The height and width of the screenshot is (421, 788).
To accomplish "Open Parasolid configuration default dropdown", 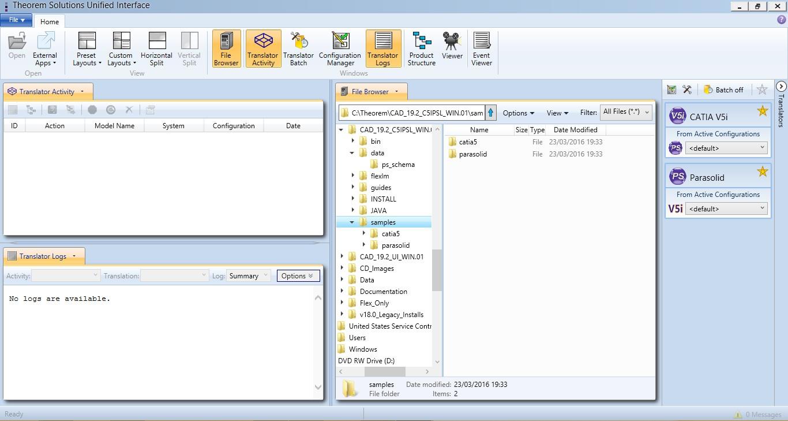I will coord(727,208).
